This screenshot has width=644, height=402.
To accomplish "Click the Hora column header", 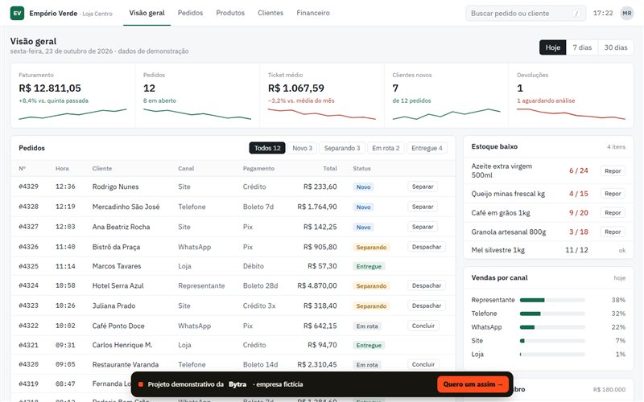I will tap(62, 169).
